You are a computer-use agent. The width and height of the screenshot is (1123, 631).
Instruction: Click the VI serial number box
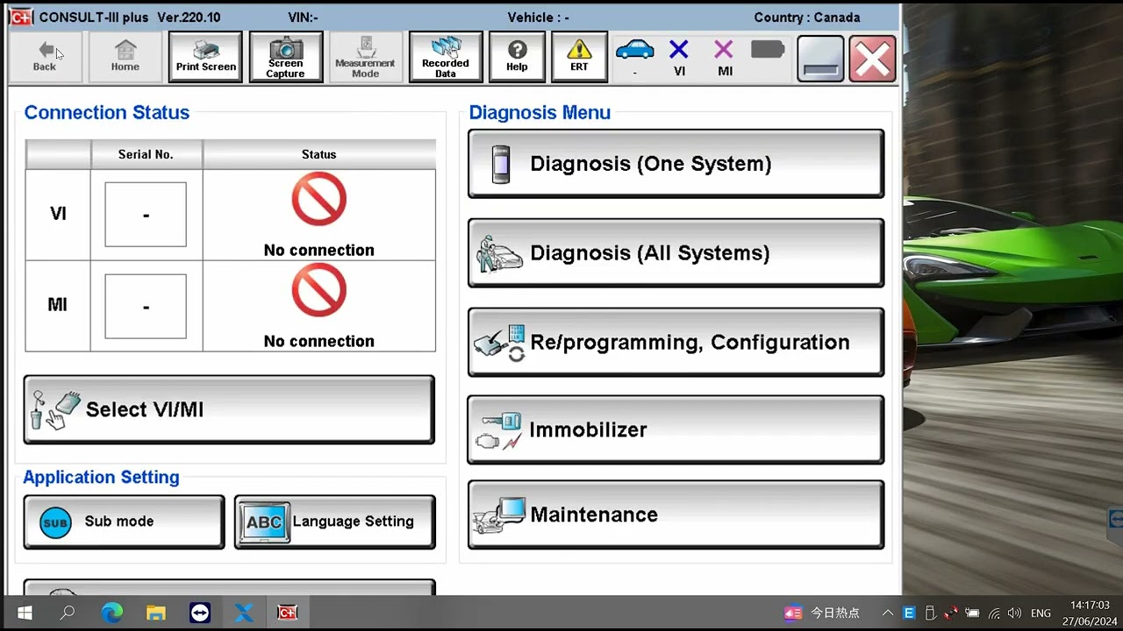146,215
